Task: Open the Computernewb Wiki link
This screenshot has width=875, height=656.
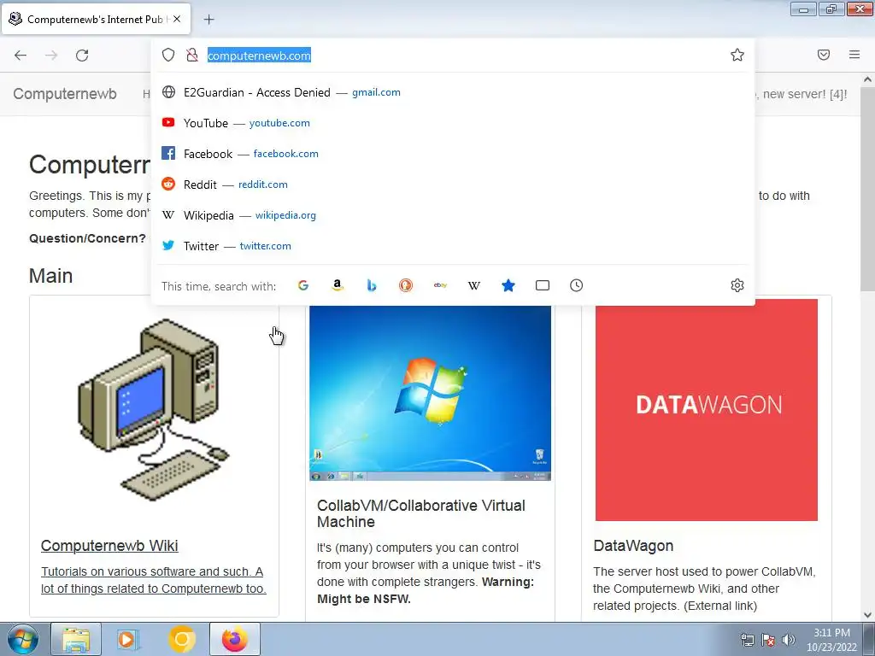Action: [x=109, y=546]
